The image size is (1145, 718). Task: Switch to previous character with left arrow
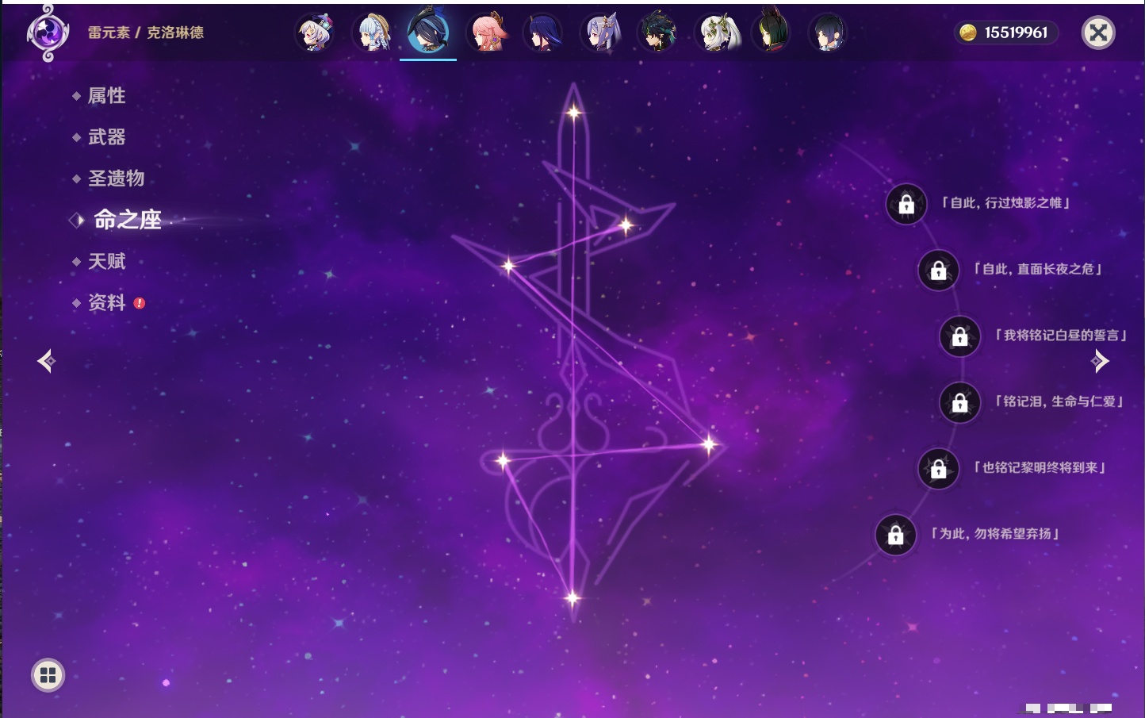46,361
